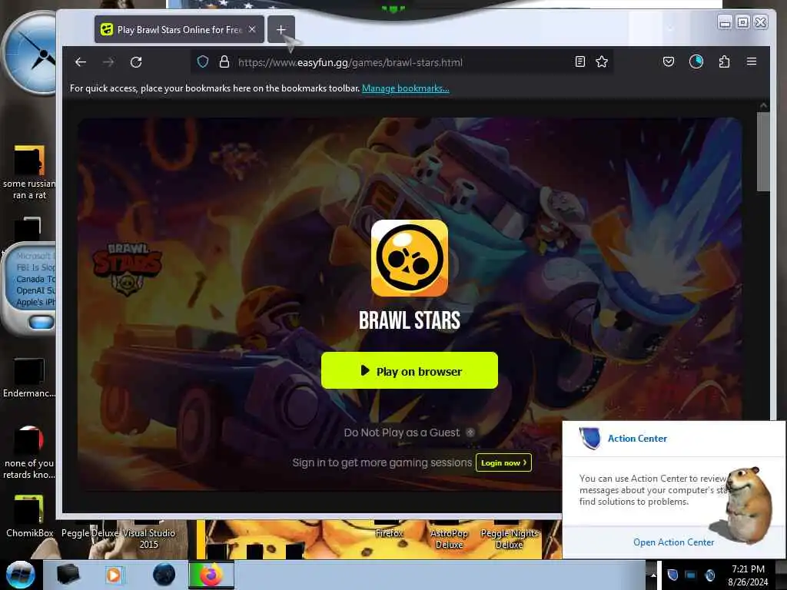Viewport: 787px width, 590px height.
Task: Select AstroPop Deluxe desktop shortcut
Action: 449,539
